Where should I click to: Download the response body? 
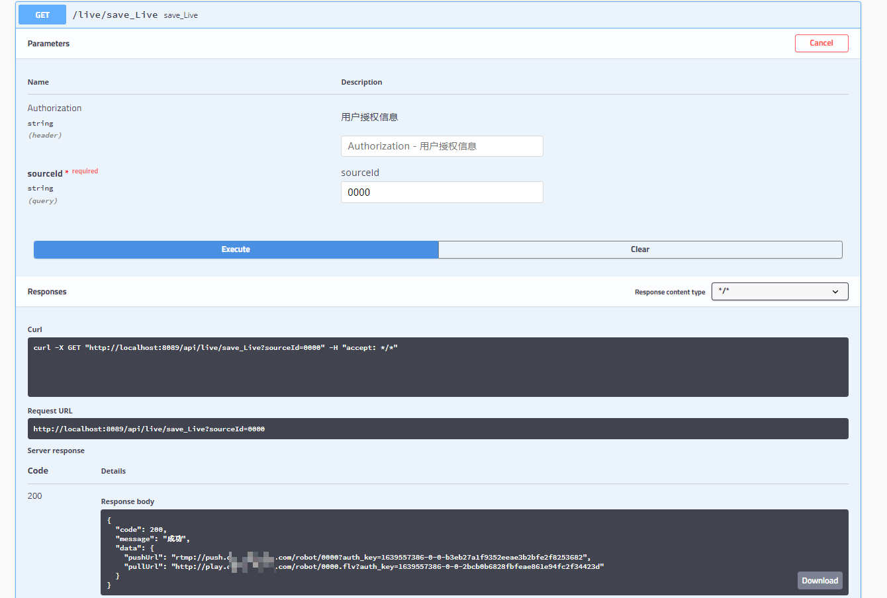tap(820, 581)
